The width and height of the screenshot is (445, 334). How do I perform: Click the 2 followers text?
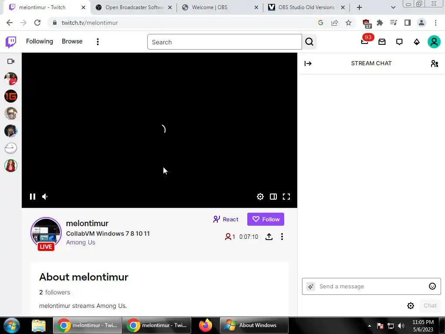tap(54, 292)
